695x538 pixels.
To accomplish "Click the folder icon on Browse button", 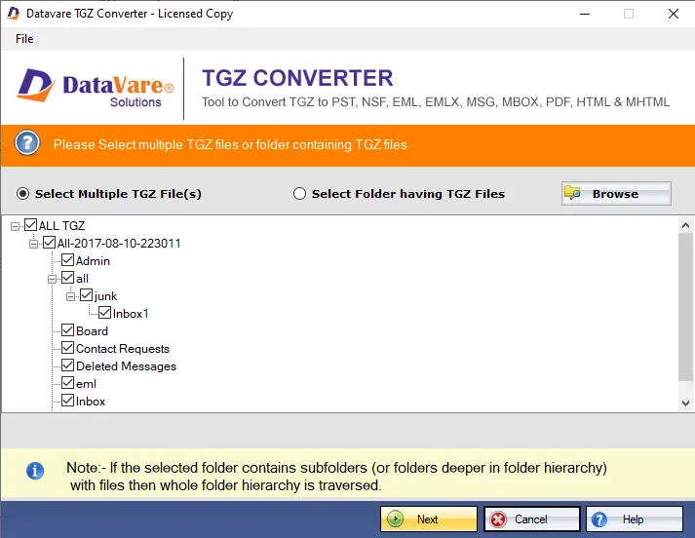I will [x=572, y=193].
